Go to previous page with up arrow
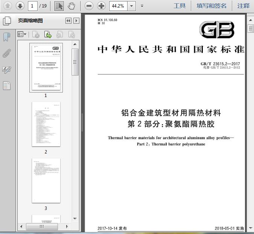The image size is (254, 234). pos(8,6)
